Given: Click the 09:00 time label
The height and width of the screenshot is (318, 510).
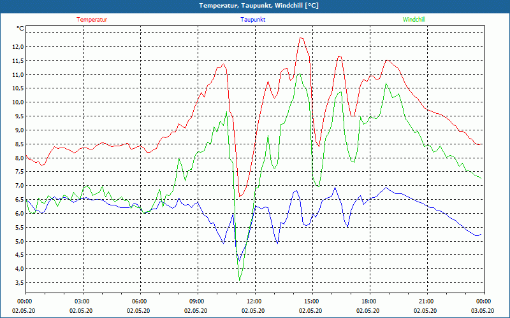Looking at the screenshot, I should pos(198,301).
